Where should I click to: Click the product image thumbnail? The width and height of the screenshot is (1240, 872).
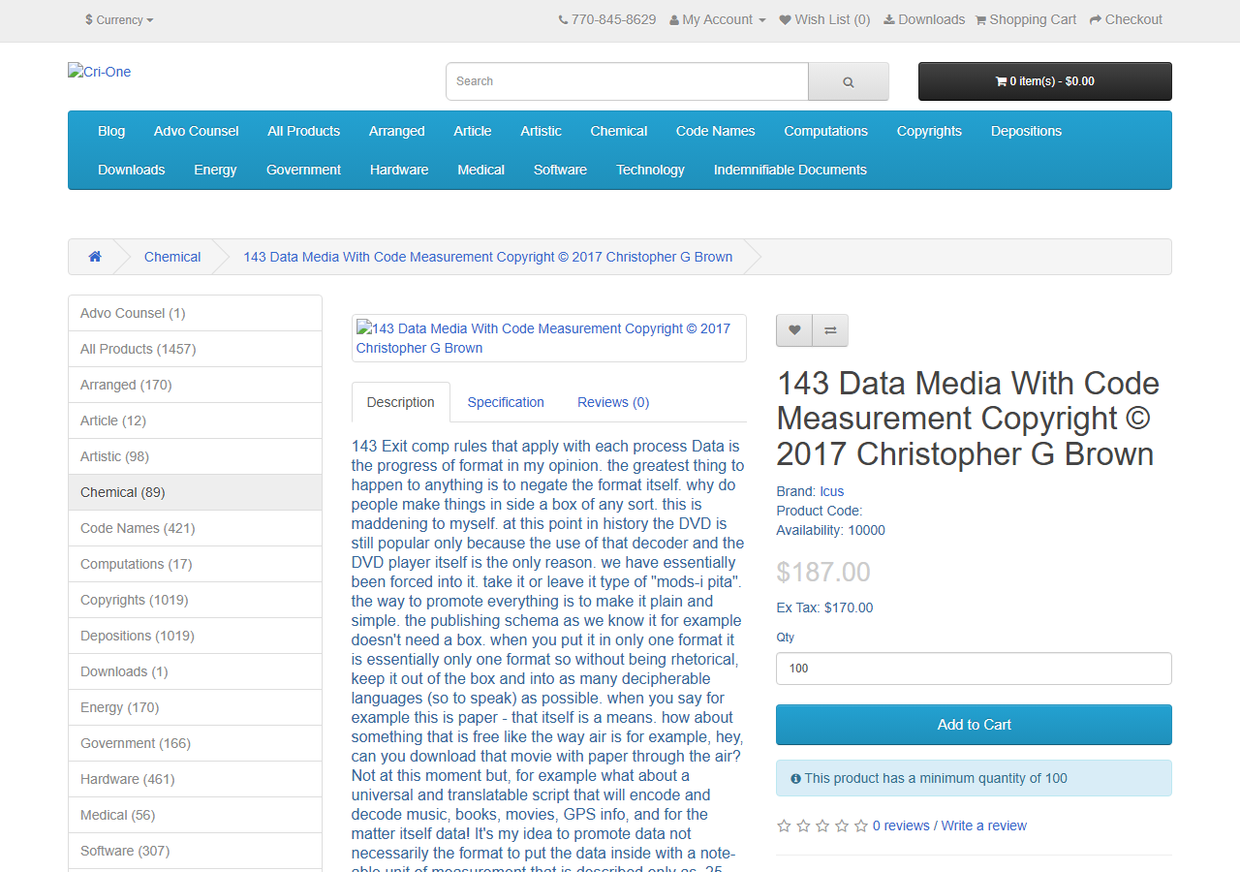[548, 338]
